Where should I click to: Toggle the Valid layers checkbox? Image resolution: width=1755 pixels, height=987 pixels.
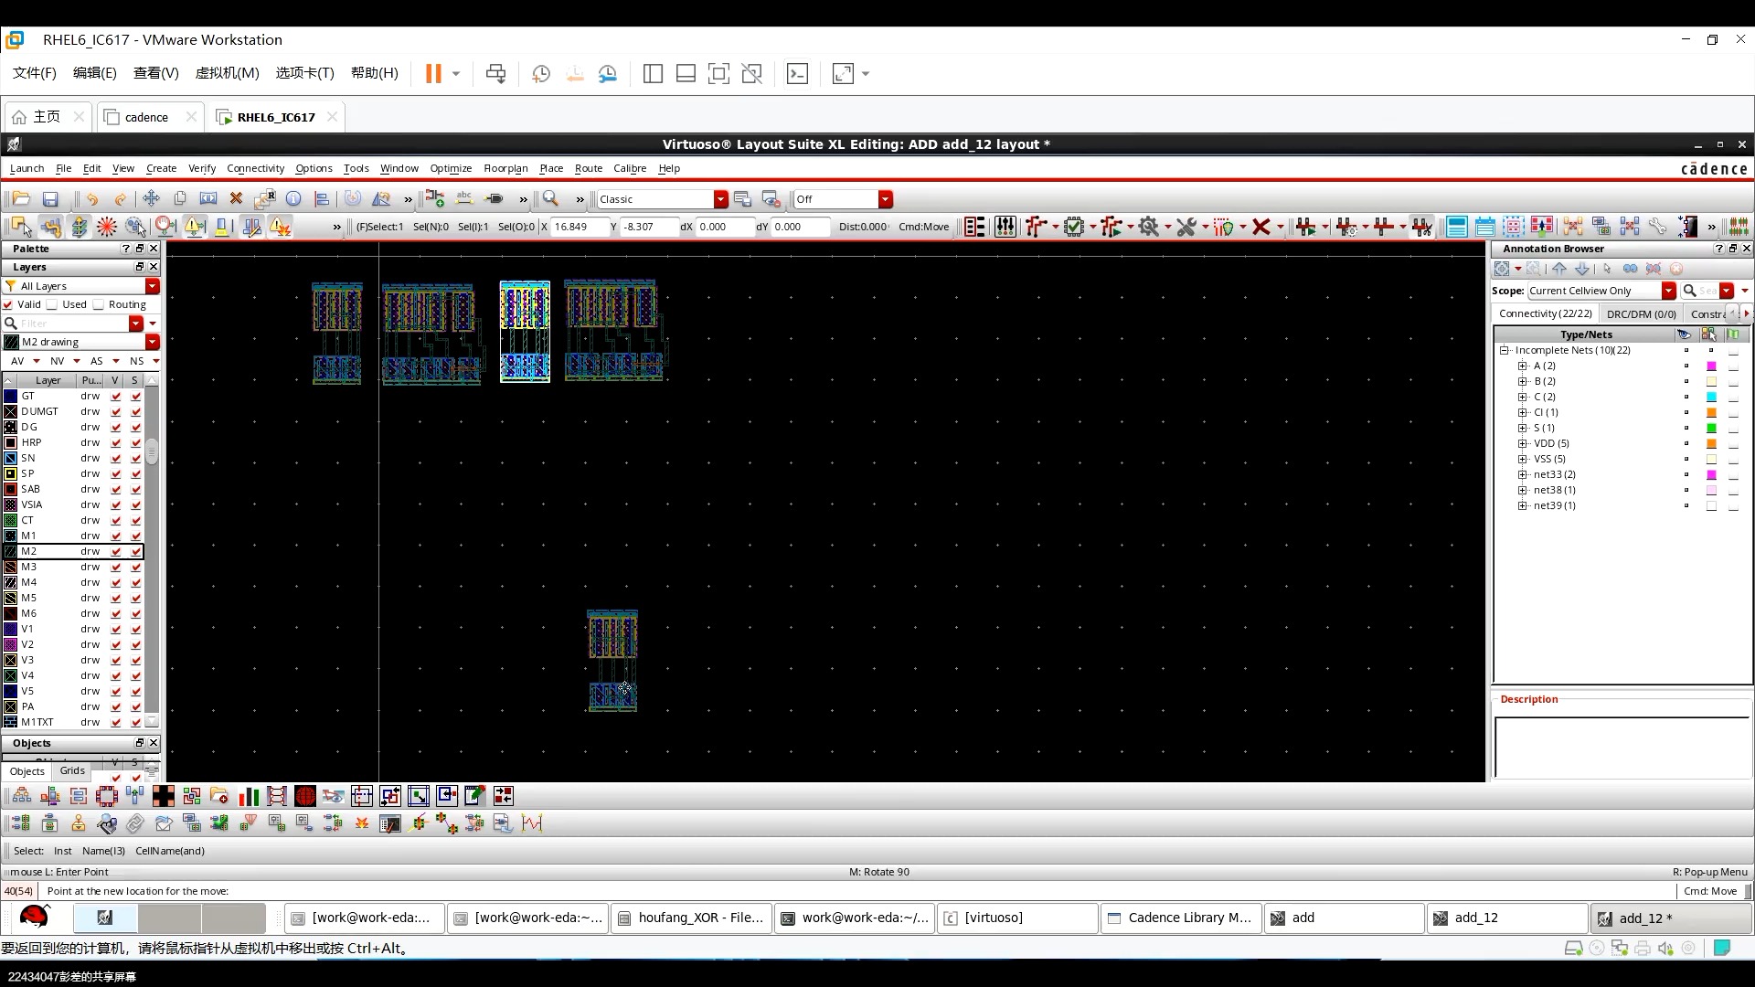click(8, 304)
